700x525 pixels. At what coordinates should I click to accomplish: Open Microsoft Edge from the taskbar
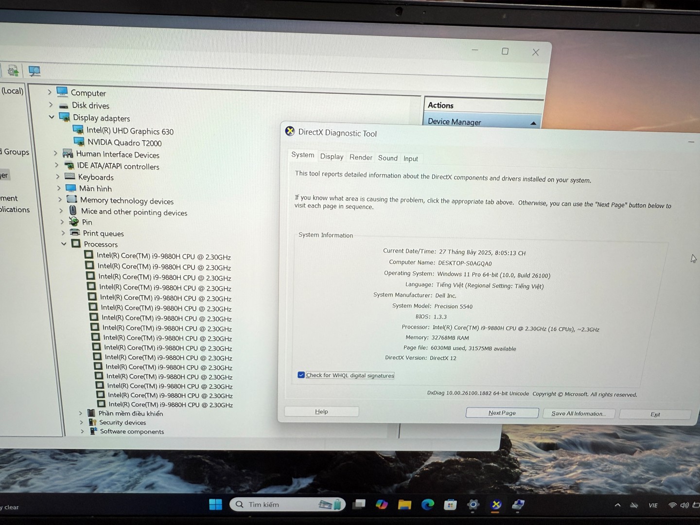[x=427, y=505]
